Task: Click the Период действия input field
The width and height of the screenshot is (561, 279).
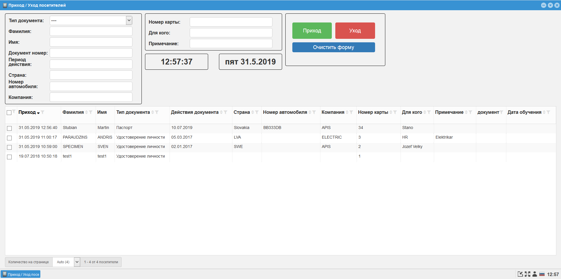Action: (x=91, y=64)
